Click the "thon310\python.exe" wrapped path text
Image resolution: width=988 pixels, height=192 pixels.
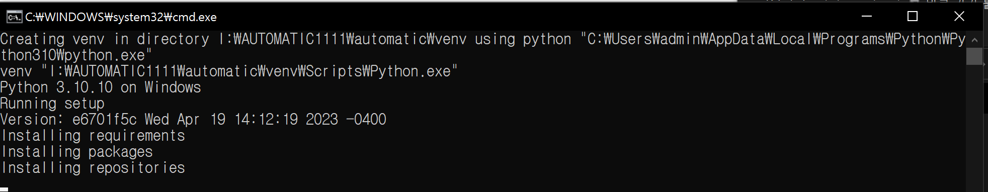pyautogui.click(x=76, y=55)
